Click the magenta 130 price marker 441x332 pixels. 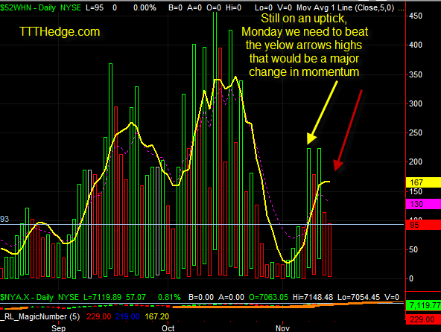tap(423, 204)
